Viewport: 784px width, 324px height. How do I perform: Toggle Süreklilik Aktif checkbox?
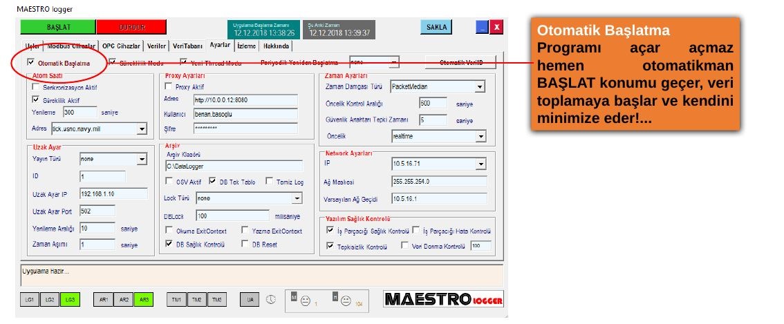pyautogui.click(x=35, y=99)
